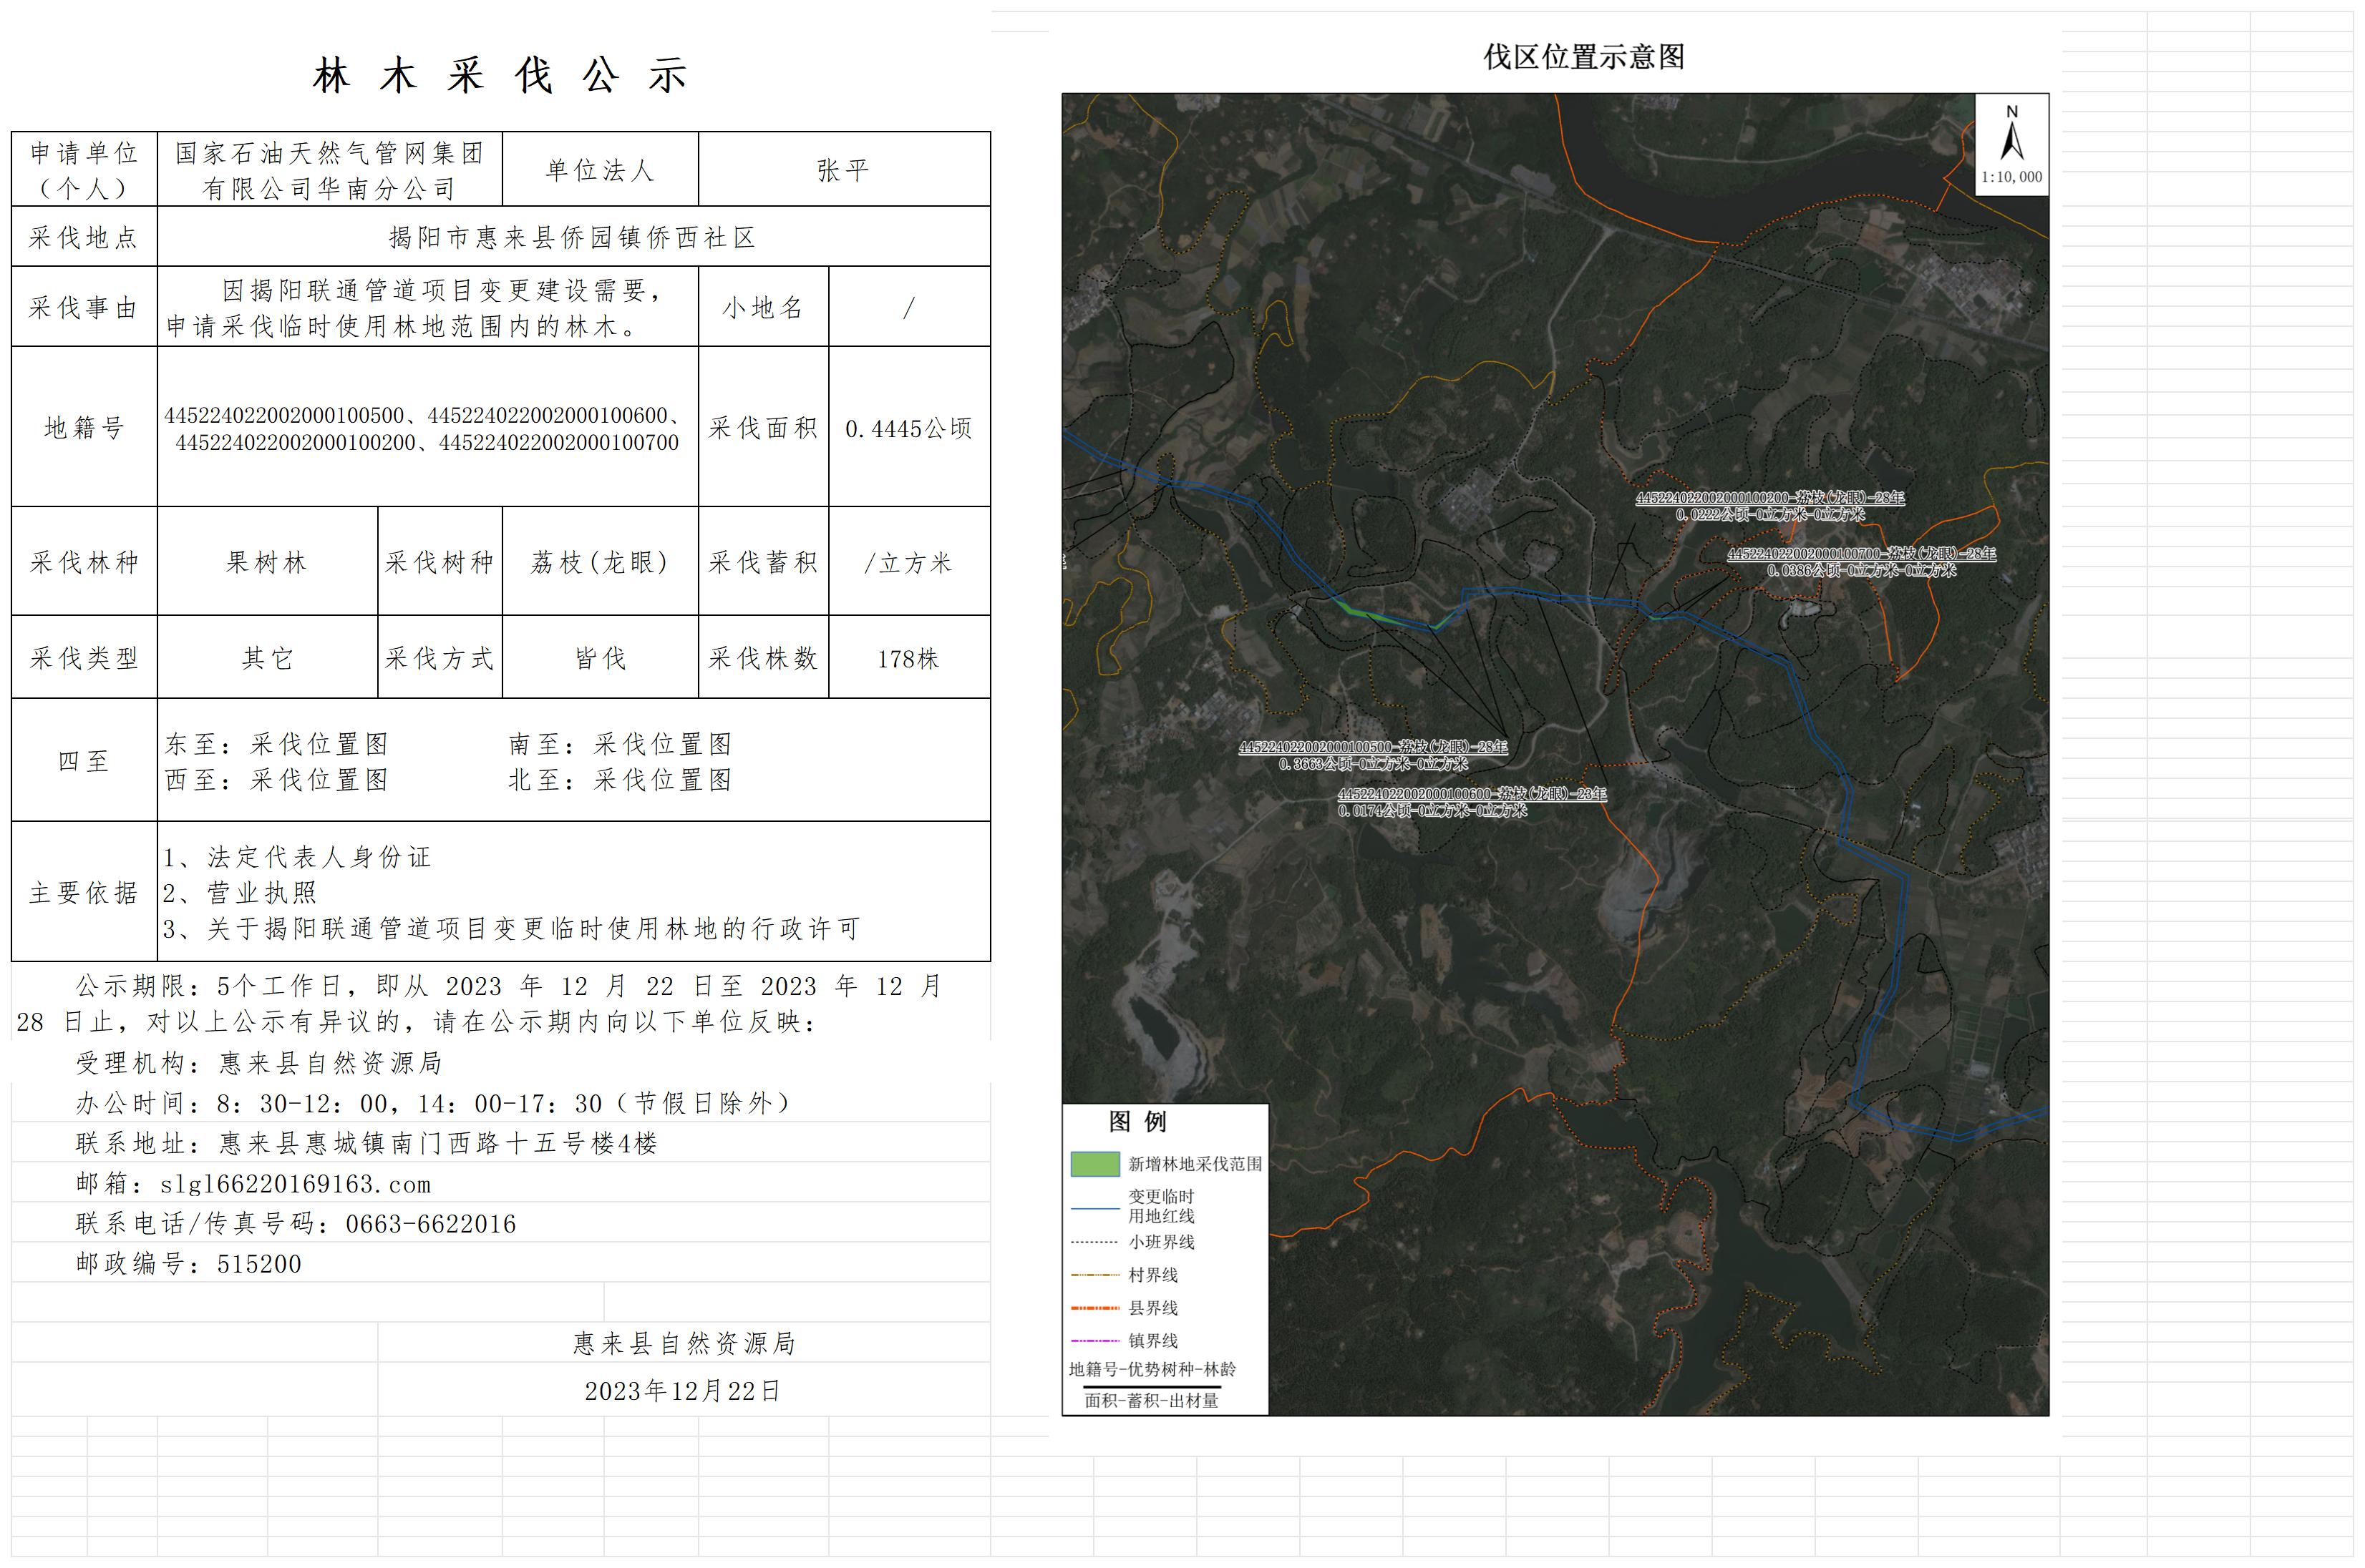Select the map label ending 100700

pos(1861,554)
